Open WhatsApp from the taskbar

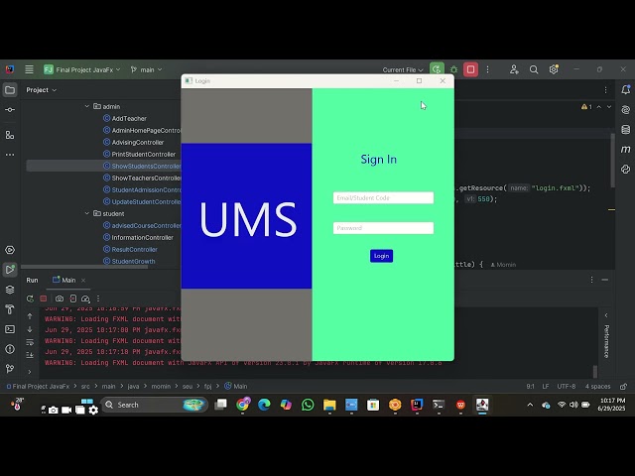pyautogui.click(x=308, y=405)
